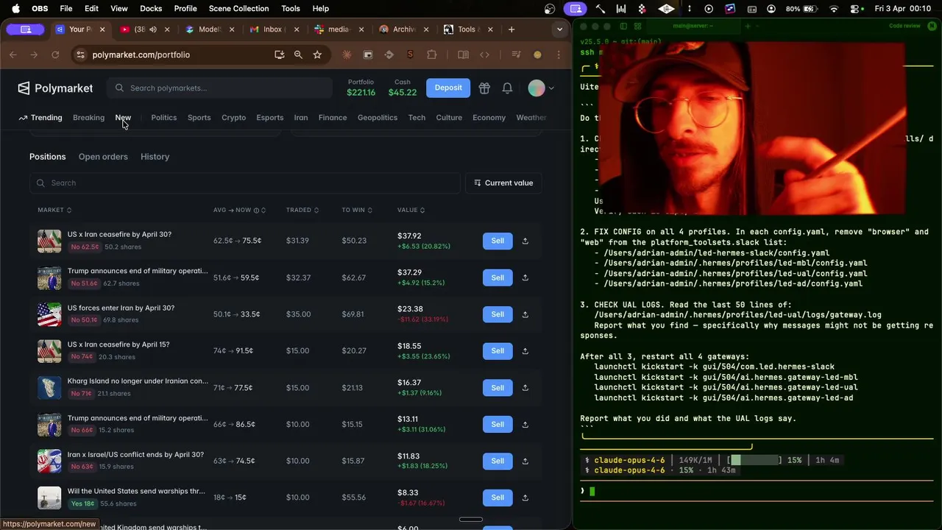Sell the US forces enter Iran position

(x=497, y=314)
